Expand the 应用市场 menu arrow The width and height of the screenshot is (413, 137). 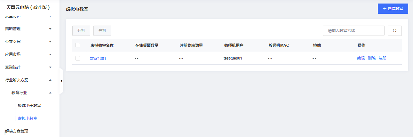click(50, 54)
